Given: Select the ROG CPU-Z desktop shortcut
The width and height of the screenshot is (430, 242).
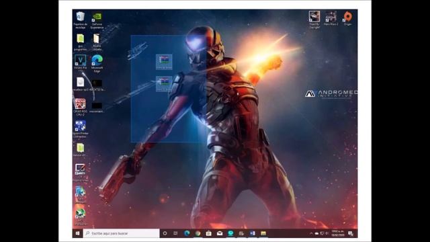Looking at the screenshot, I should pos(81,107).
